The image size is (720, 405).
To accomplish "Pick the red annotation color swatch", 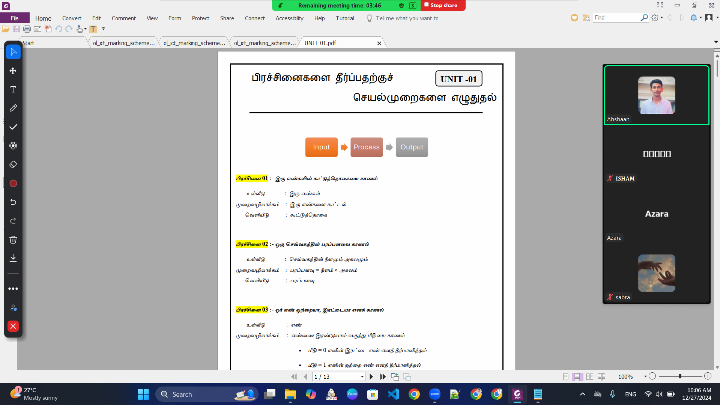I will point(13,184).
